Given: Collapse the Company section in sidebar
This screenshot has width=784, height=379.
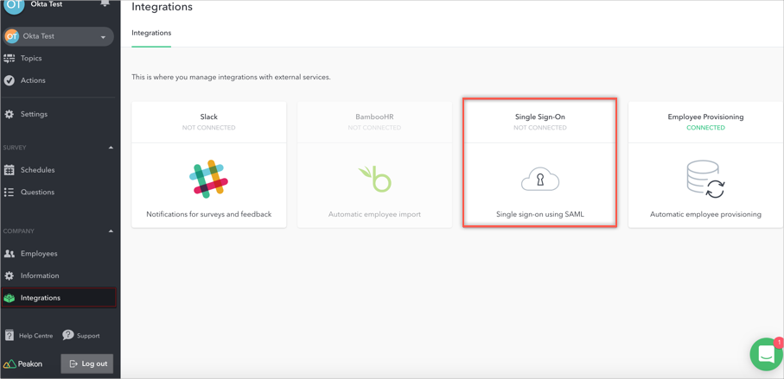Looking at the screenshot, I should point(111,231).
